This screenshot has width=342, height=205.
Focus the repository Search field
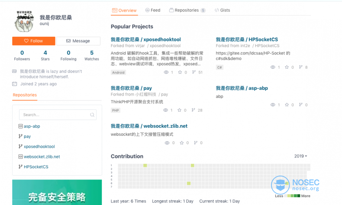coord(58,115)
